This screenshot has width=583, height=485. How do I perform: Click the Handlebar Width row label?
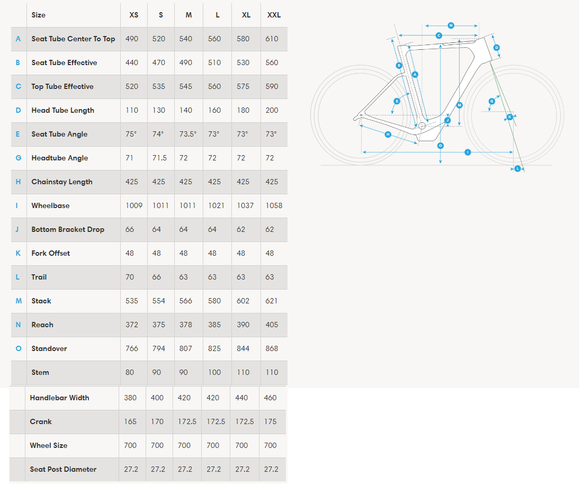[59, 398]
